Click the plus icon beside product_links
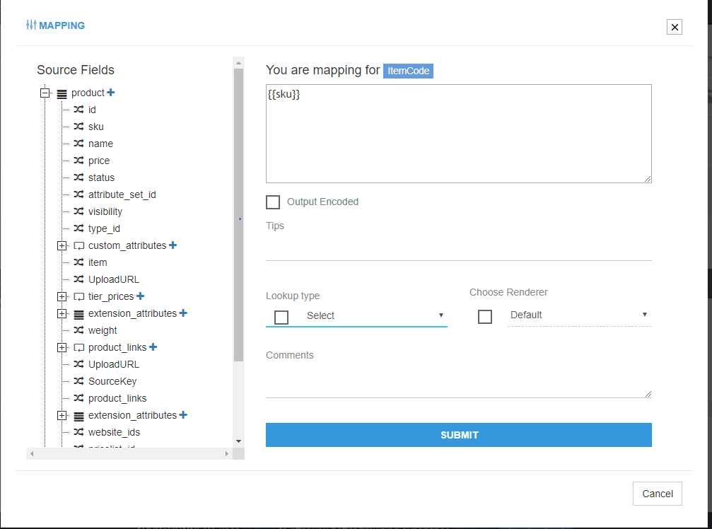 pyautogui.click(x=154, y=347)
